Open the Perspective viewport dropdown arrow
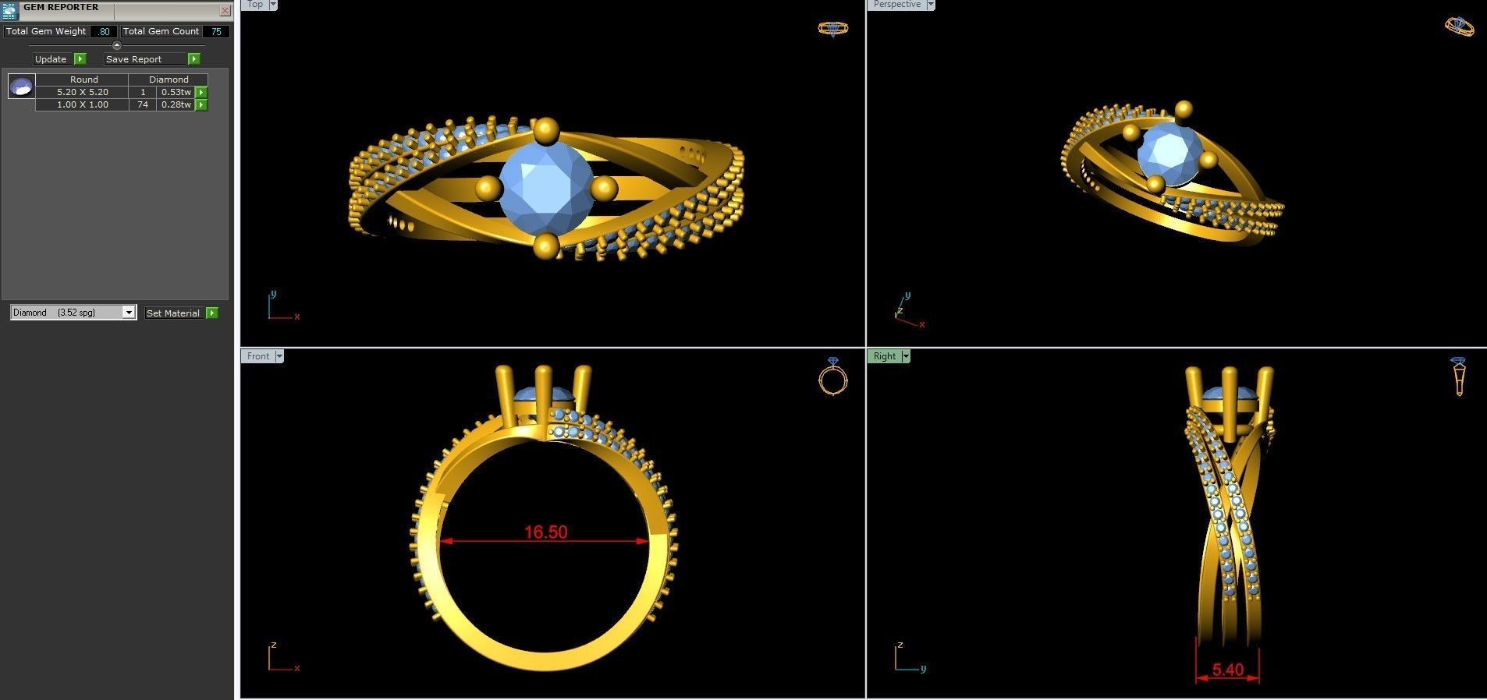The width and height of the screenshot is (1487, 700). pos(931,5)
